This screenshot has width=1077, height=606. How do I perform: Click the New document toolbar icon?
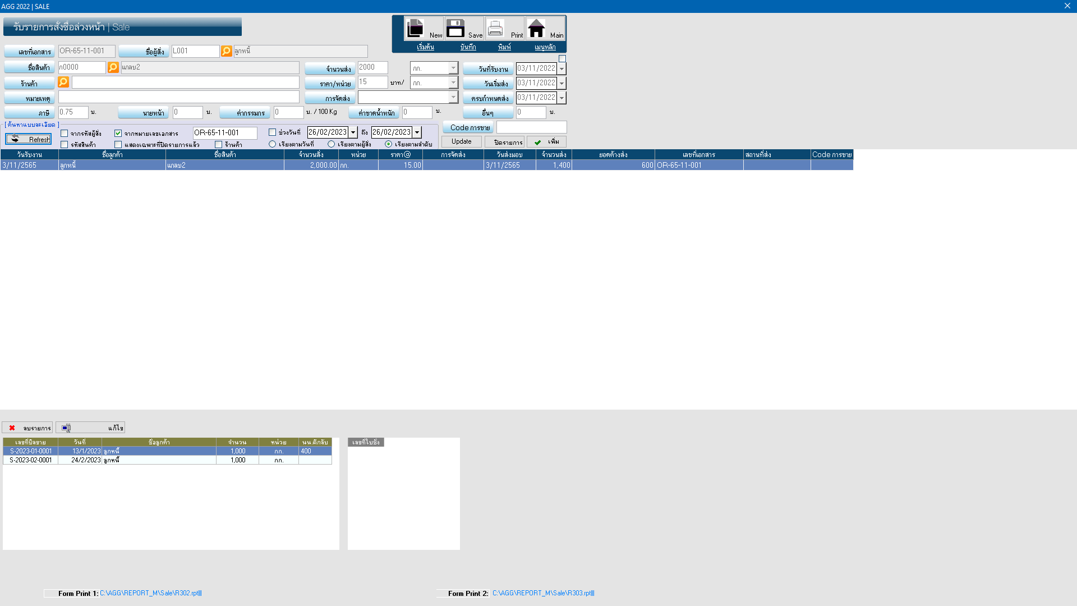(x=416, y=28)
